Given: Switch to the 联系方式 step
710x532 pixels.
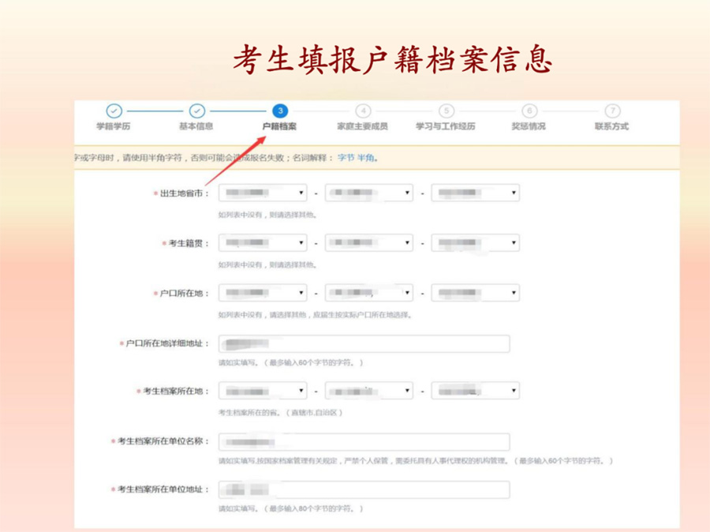Looking at the screenshot, I should pos(612,126).
